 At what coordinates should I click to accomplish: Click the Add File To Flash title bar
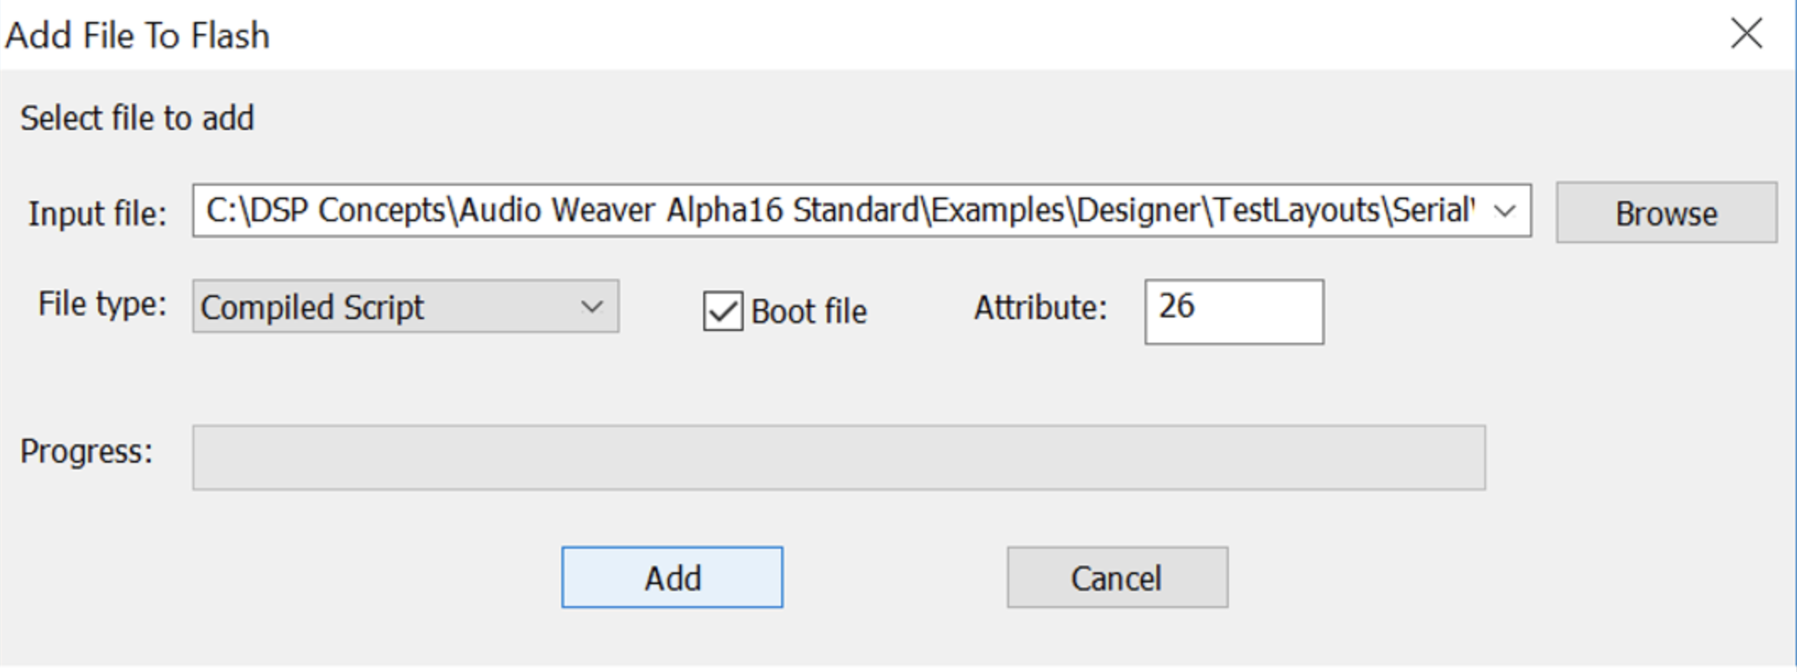coord(845,35)
